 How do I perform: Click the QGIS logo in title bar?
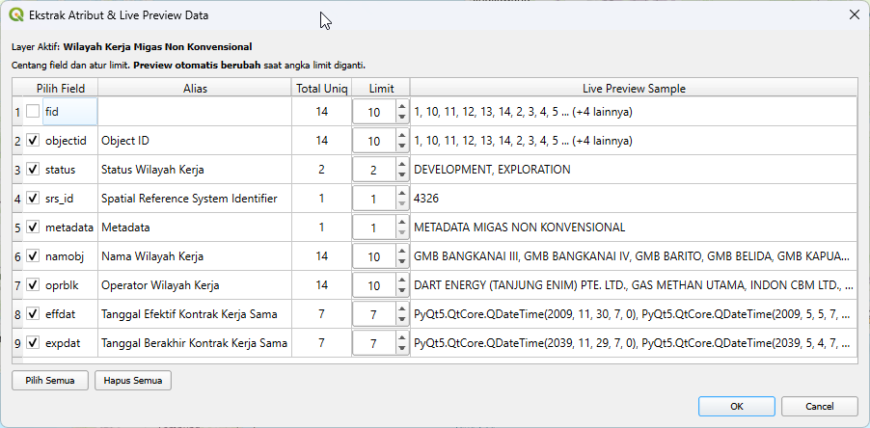[x=16, y=15]
